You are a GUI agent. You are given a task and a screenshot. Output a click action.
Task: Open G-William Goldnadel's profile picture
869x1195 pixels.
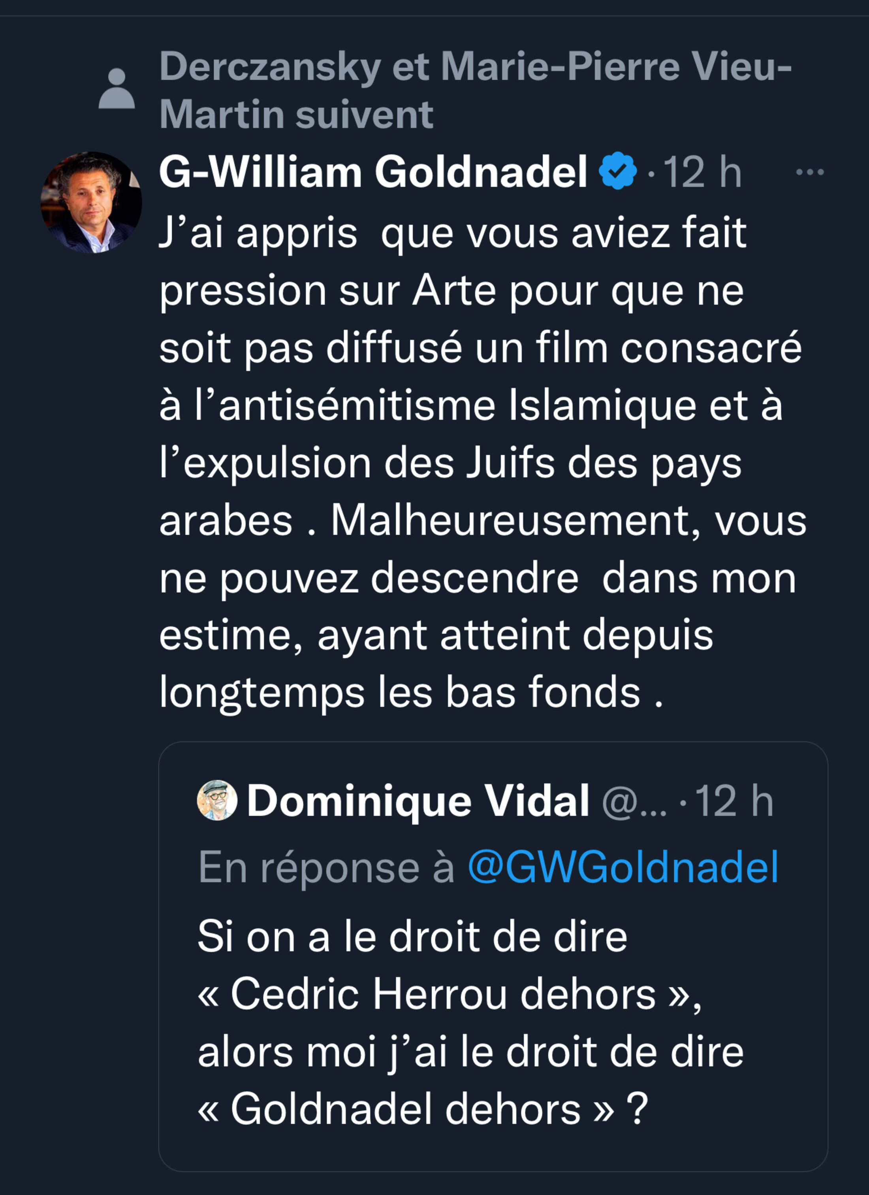coord(91,202)
